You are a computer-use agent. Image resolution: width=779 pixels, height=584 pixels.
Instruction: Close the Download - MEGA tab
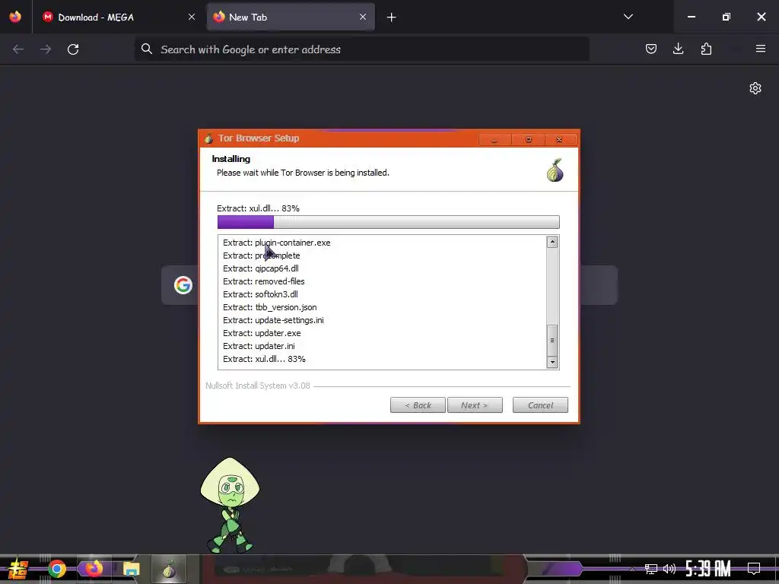(x=192, y=17)
